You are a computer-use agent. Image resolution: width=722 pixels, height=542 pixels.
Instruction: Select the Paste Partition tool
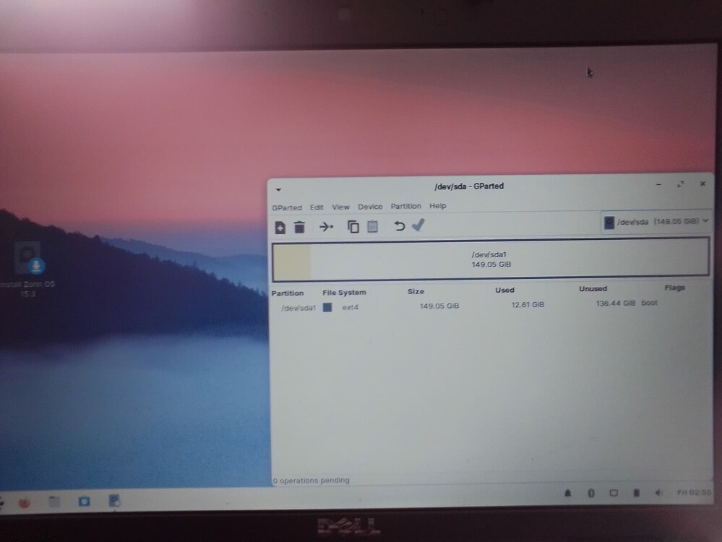point(371,226)
